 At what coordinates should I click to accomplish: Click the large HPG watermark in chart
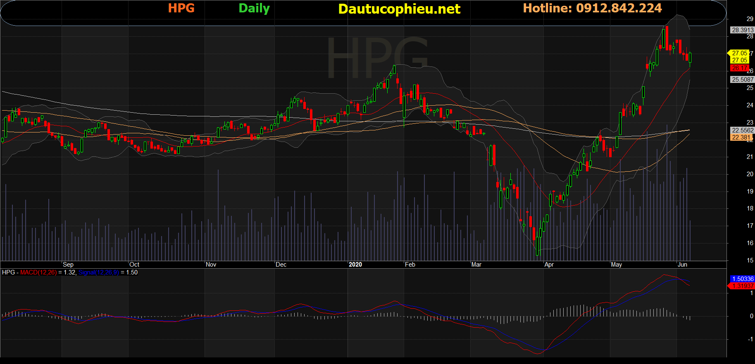click(x=377, y=58)
